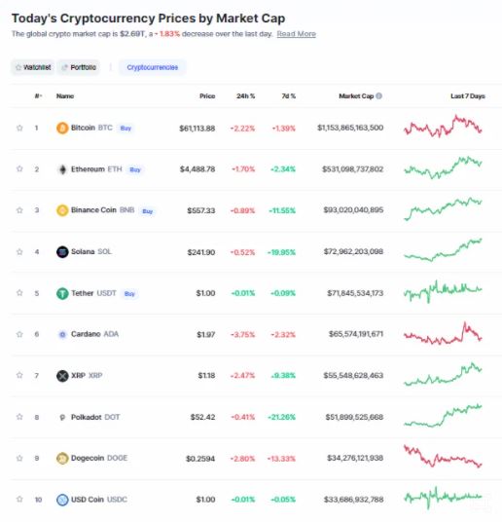
Task: Open Market Cap info tooltip icon
Action: tap(378, 95)
